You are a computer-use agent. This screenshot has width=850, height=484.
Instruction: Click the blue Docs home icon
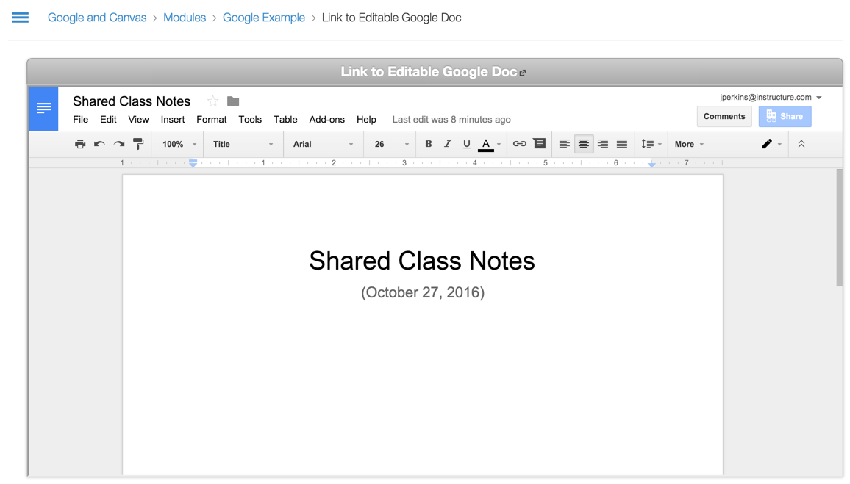pos(43,108)
